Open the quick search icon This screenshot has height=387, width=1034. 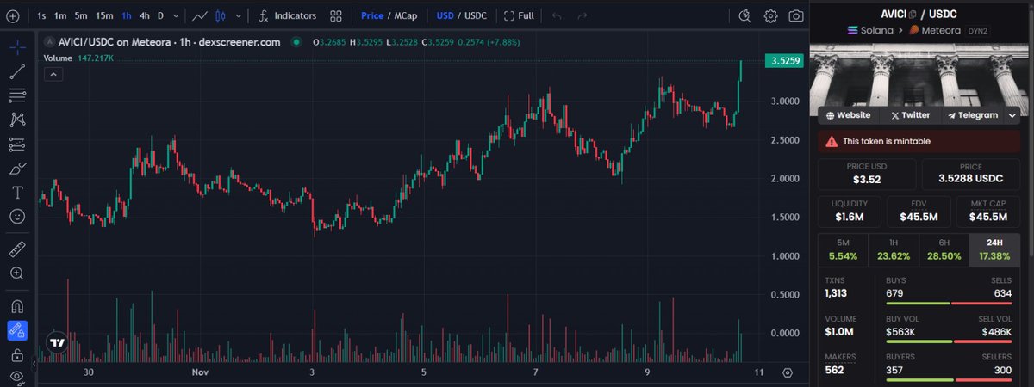click(745, 15)
